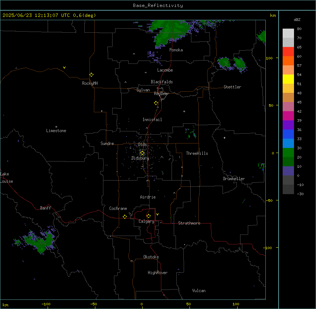Click the Vulcan city label
Screen dimensions: 316x309
coord(199,291)
